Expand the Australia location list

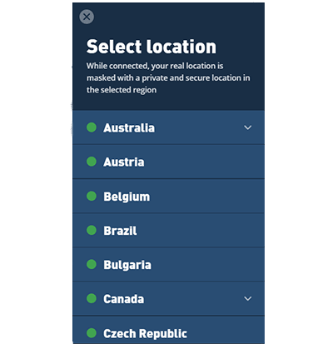[247, 127]
